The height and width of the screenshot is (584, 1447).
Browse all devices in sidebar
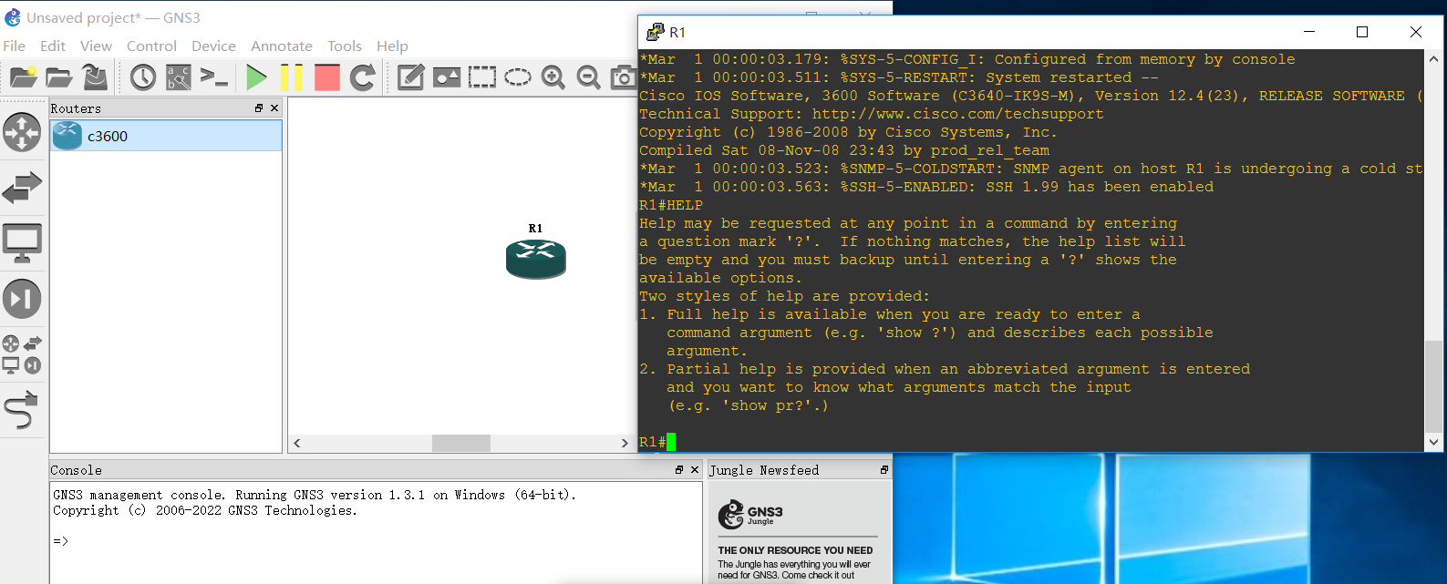pos(22,354)
